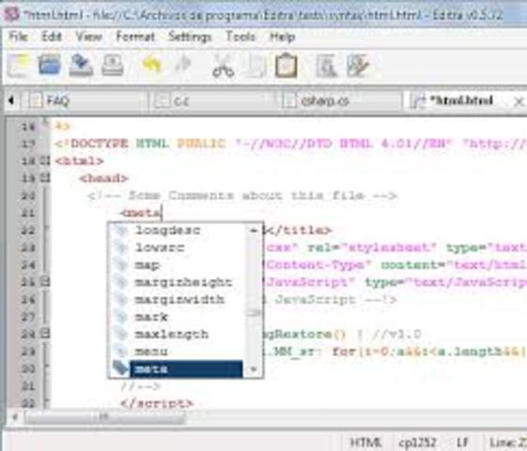Click the comment text on line 20
The image size is (527, 451).
pyautogui.click(x=242, y=195)
